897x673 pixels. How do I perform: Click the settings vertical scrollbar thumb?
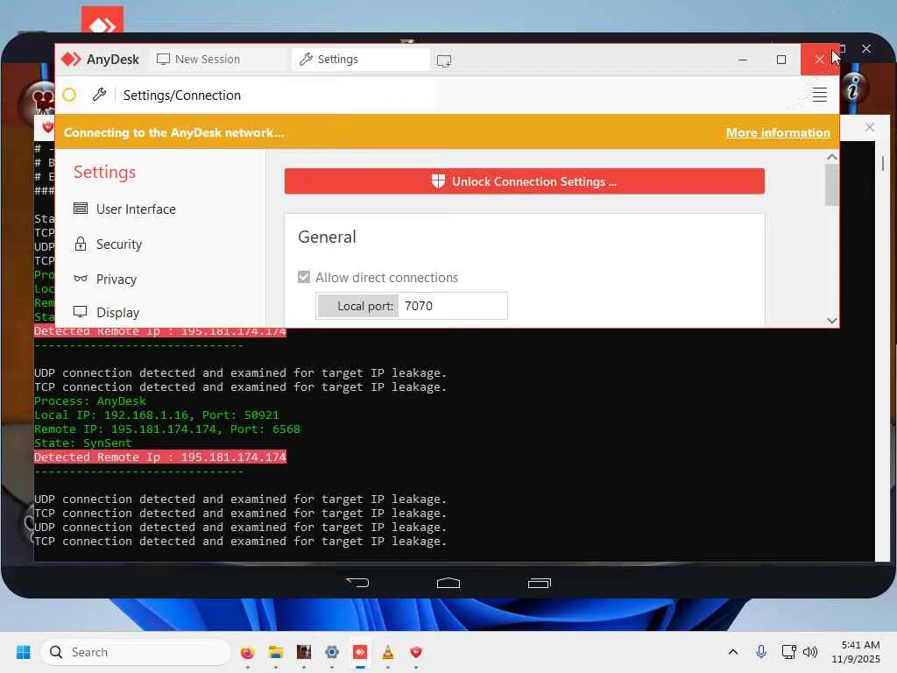click(832, 185)
